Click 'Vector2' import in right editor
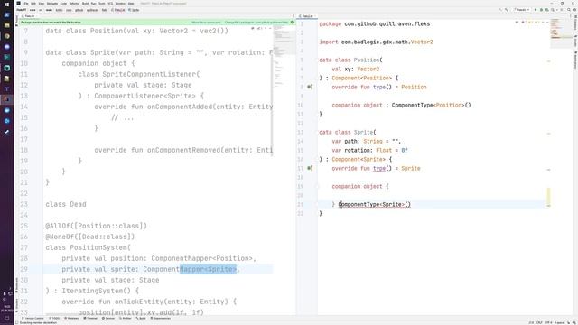 click(422, 42)
